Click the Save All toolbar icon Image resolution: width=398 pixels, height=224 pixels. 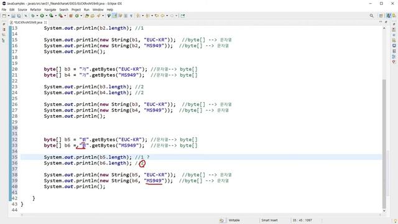coord(19,16)
